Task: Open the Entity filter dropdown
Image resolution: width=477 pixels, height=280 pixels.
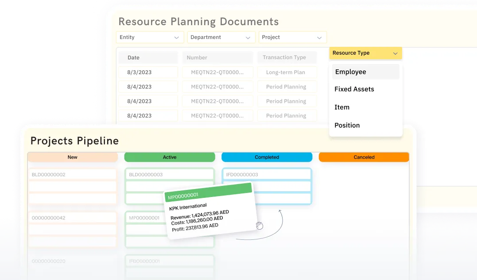Action: point(150,37)
